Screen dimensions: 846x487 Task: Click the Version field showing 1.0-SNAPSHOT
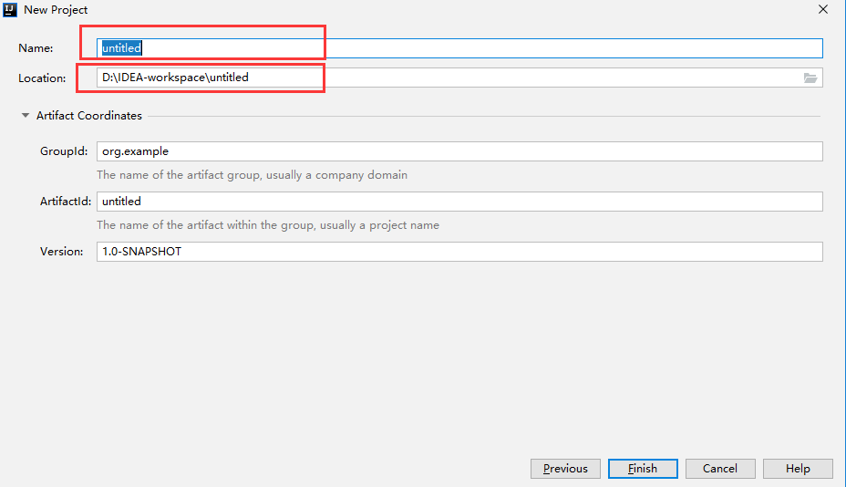[459, 251]
